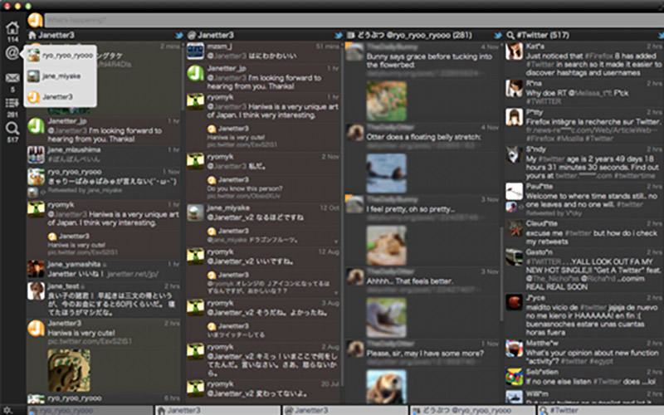
Task: Click the home icon in the Janetter3 column header
Action: tap(32, 35)
